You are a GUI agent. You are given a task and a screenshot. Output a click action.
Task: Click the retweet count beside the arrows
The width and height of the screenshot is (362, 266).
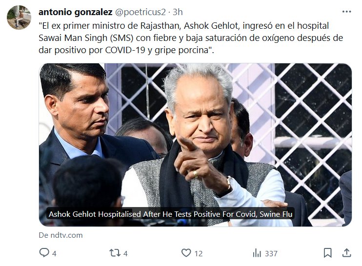coord(125,253)
